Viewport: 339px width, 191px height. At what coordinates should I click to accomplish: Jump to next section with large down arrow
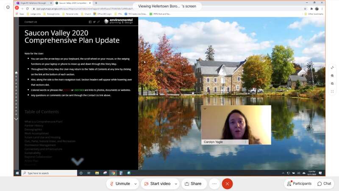pyautogui.click(x=78, y=161)
